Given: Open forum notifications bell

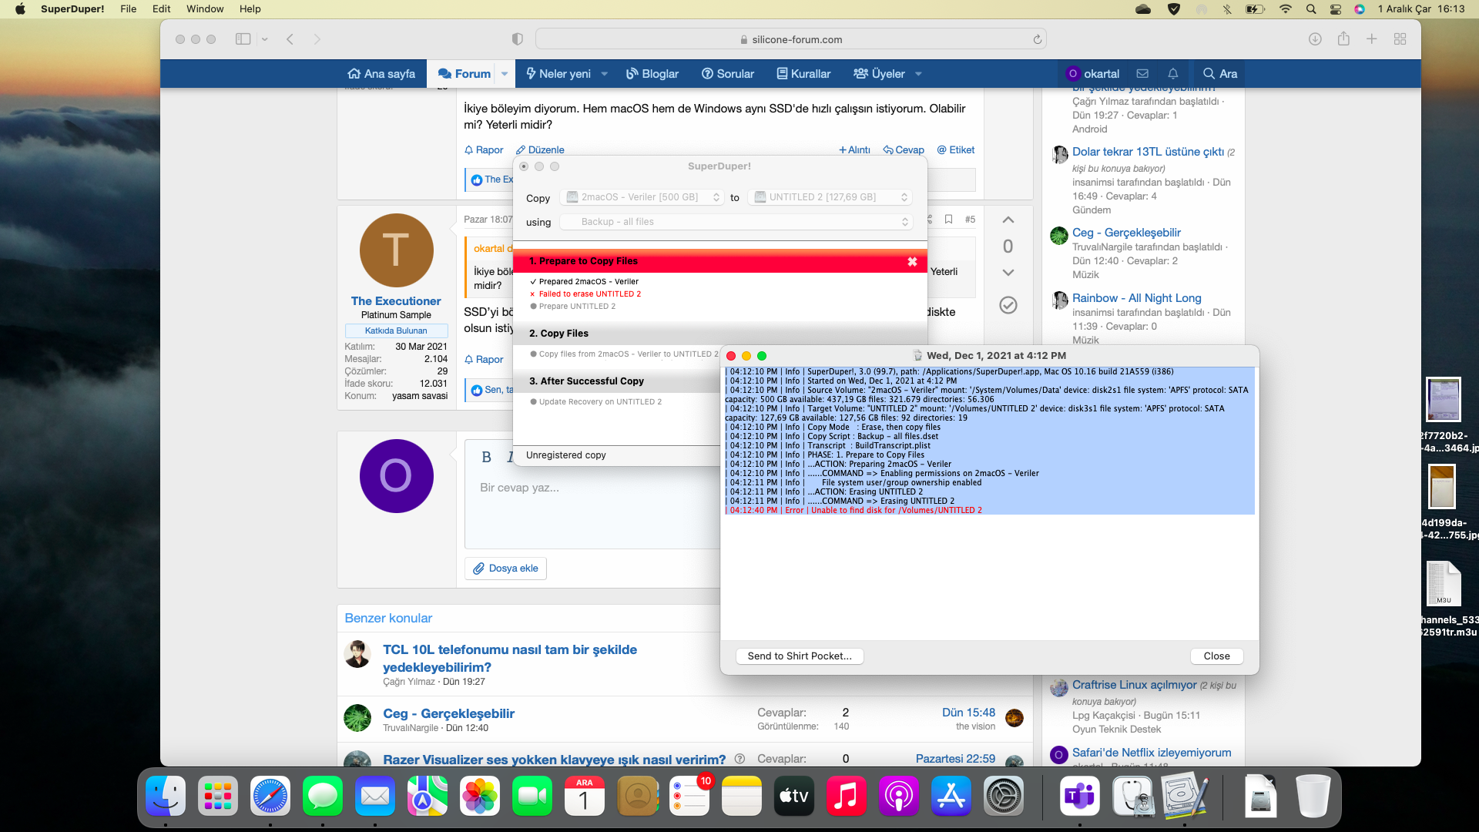Looking at the screenshot, I should [x=1172, y=74].
